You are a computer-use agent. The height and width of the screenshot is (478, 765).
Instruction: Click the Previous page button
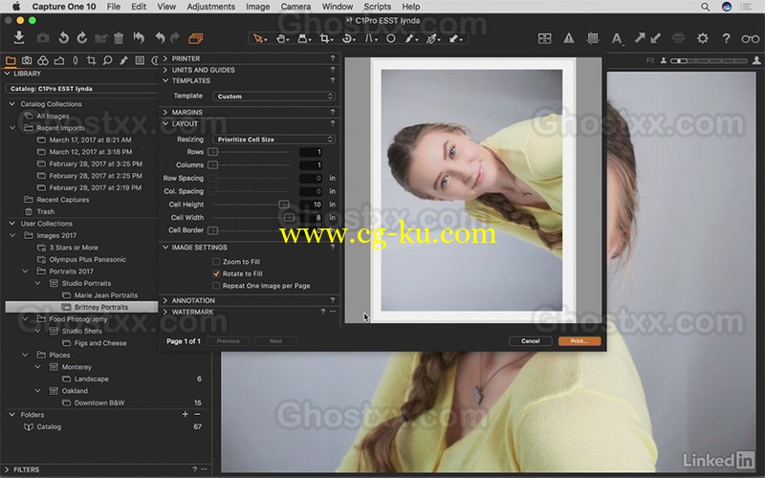point(228,341)
